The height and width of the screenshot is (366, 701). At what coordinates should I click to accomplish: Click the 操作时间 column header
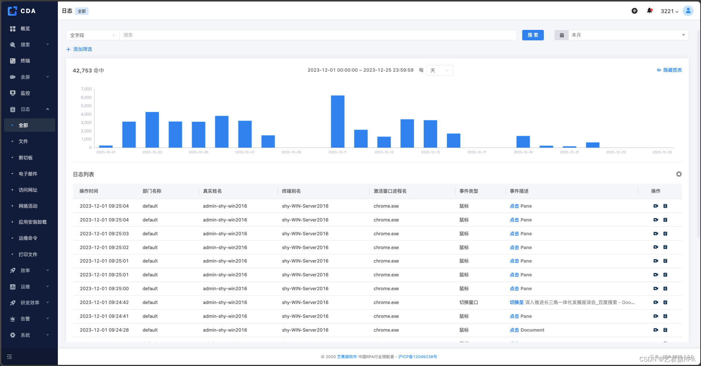click(x=89, y=191)
